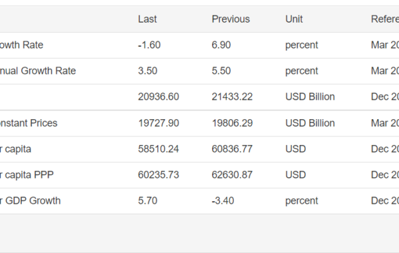Screen dimensions: 399x253
Task: Select the 6.90 previous value
Action: click(x=221, y=45)
